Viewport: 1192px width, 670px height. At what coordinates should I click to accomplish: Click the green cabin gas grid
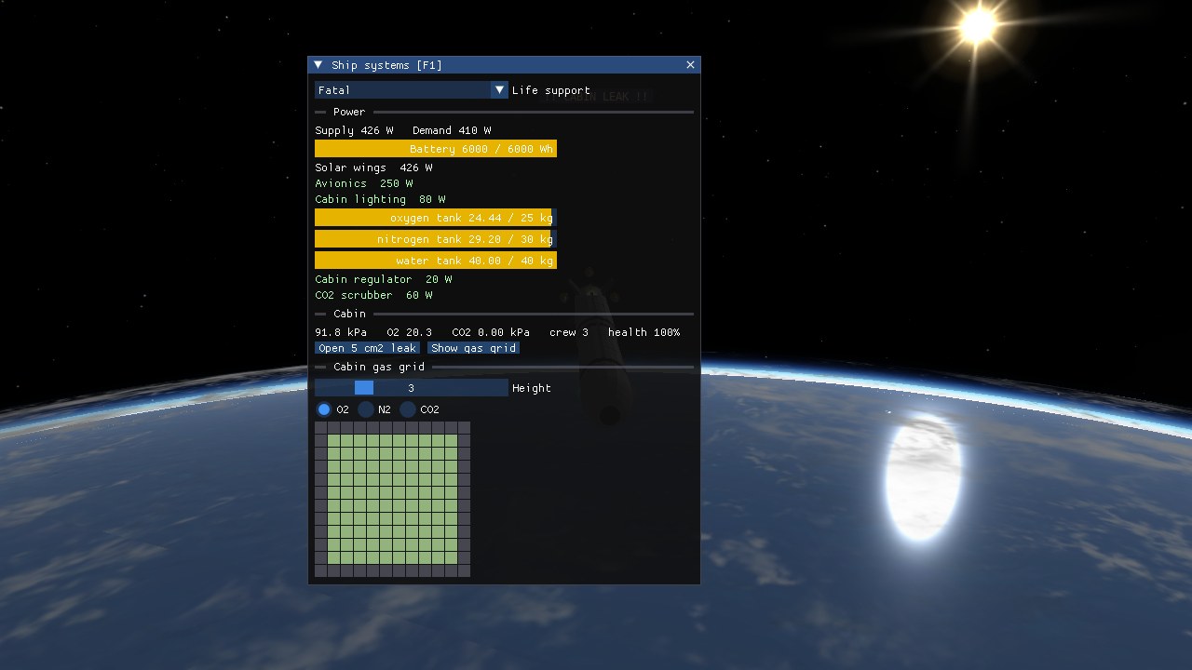392,500
